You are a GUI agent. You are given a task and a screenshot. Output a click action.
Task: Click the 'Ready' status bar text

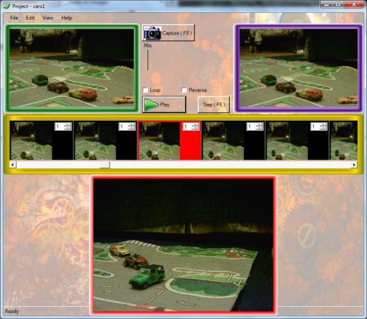(x=12, y=311)
